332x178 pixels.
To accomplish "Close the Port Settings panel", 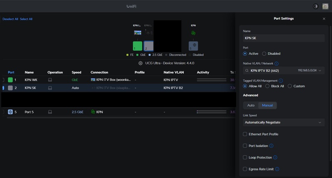I will [x=324, y=19].
